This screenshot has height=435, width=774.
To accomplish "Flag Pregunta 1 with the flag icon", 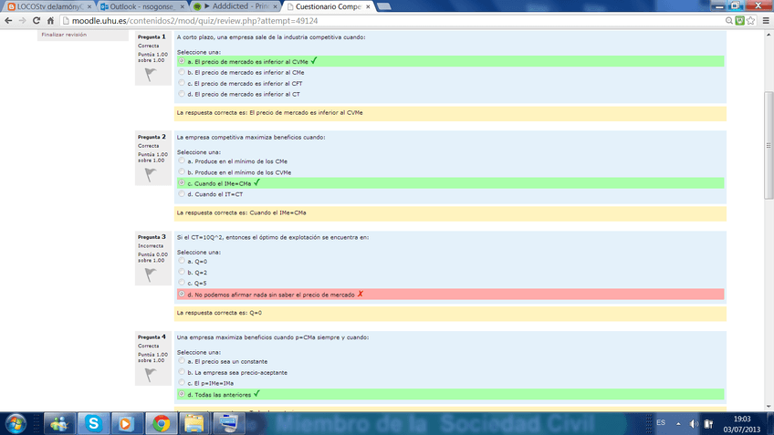I will click(151, 75).
